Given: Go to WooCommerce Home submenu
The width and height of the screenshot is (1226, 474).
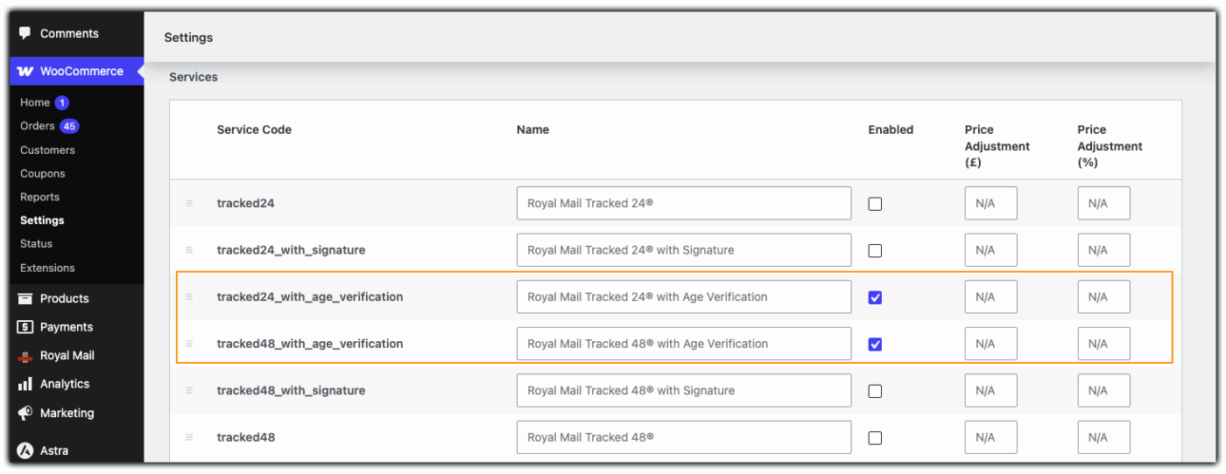Looking at the screenshot, I should [x=35, y=102].
